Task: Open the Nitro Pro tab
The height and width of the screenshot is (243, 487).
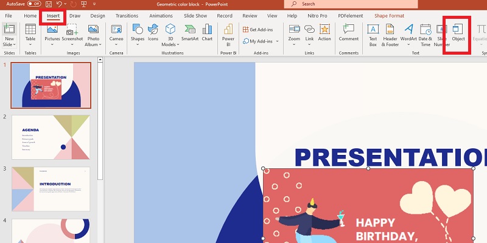Action: tap(317, 16)
